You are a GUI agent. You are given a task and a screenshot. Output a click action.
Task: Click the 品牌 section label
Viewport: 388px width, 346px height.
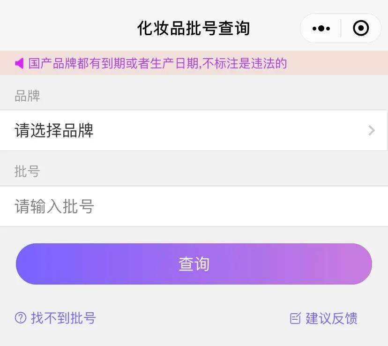[x=27, y=96]
